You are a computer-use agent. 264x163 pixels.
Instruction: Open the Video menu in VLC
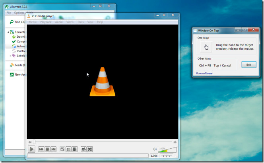click(70, 22)
